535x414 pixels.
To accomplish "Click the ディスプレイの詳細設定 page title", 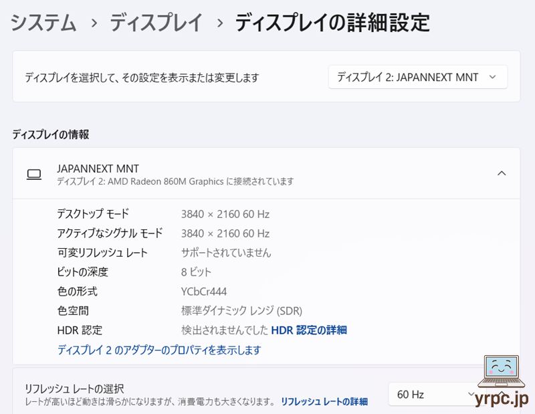I will (x=332, y=23).
